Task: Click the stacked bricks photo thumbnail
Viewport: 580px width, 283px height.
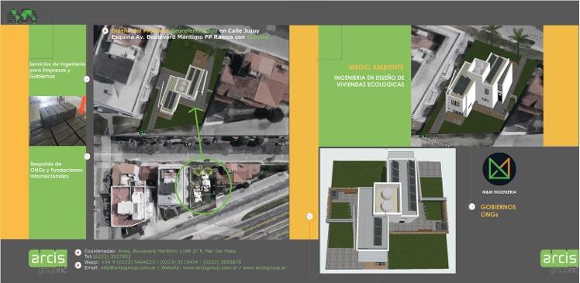Action: (x=57, y=121)
